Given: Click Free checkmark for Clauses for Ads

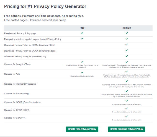Looking at the screenshot, I should pos(82,72).
